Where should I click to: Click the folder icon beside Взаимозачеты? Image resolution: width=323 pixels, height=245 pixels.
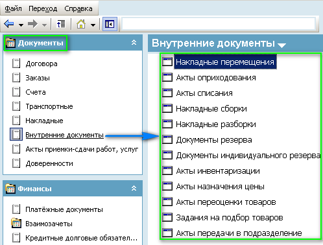(x=16, y=223)
